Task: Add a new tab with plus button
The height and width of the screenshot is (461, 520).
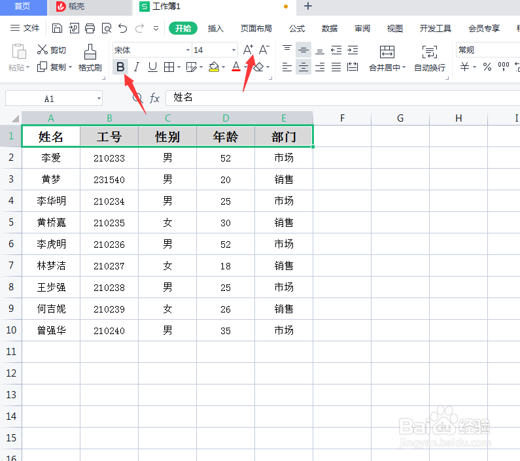Action: coord(308,6)
